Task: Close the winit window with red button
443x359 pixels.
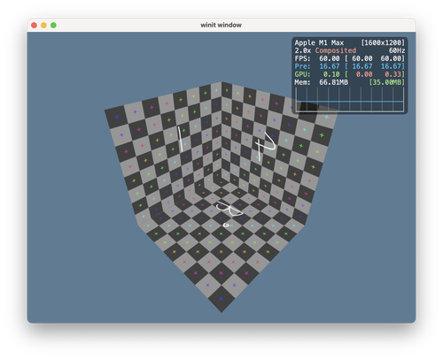Action: tap(34, 26)
